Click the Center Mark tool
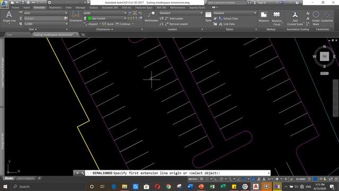Screen dimensions: 339x191 pyautogui.click(x=316, y=19)
